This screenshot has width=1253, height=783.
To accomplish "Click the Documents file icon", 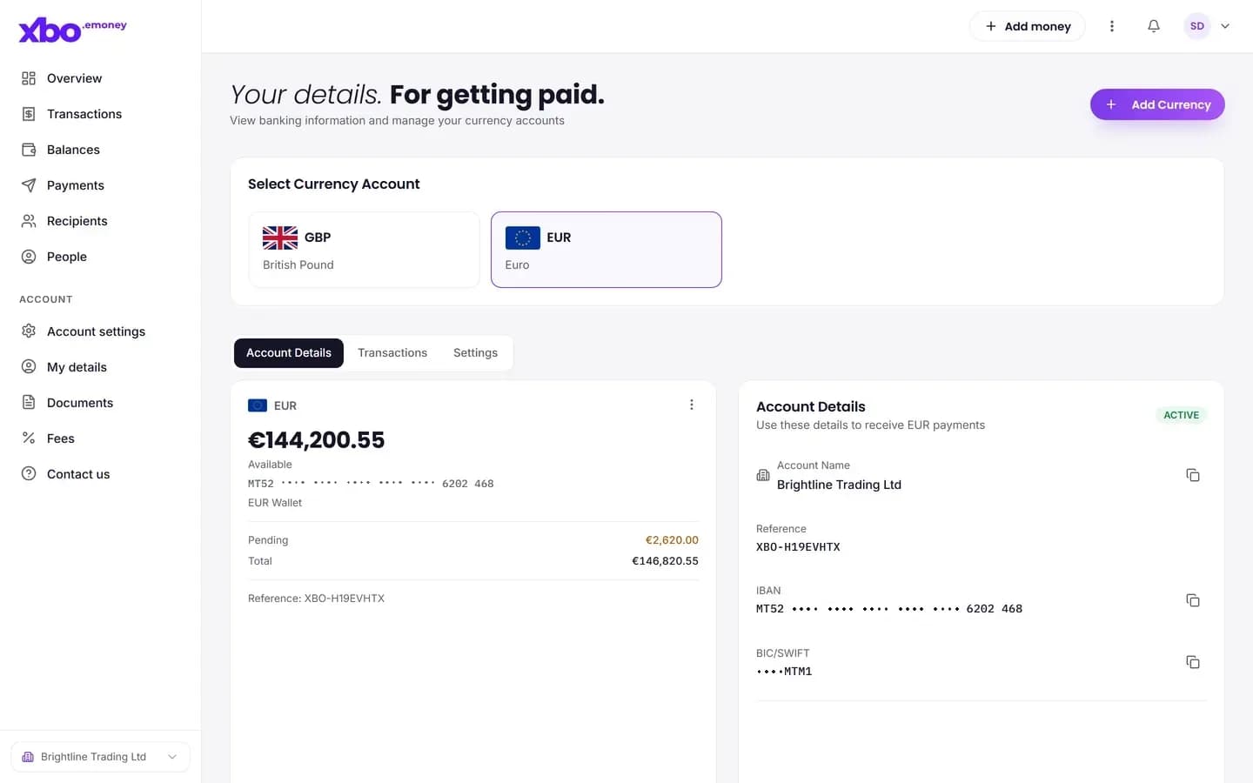I will pos(29,403).
